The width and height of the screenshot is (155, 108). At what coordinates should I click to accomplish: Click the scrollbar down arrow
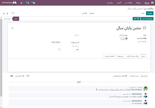point(1,107)
